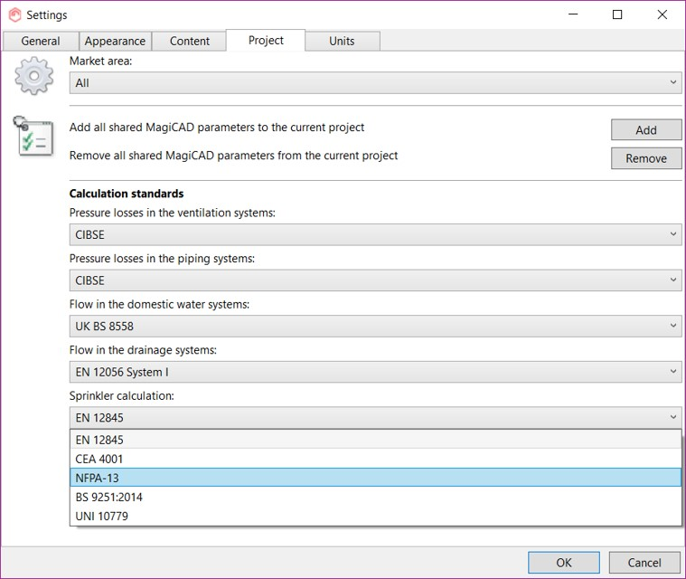This screenshot has width=686, height=579.
Task: Open piping pressure losses dropdown
Action: pos(375,280)
